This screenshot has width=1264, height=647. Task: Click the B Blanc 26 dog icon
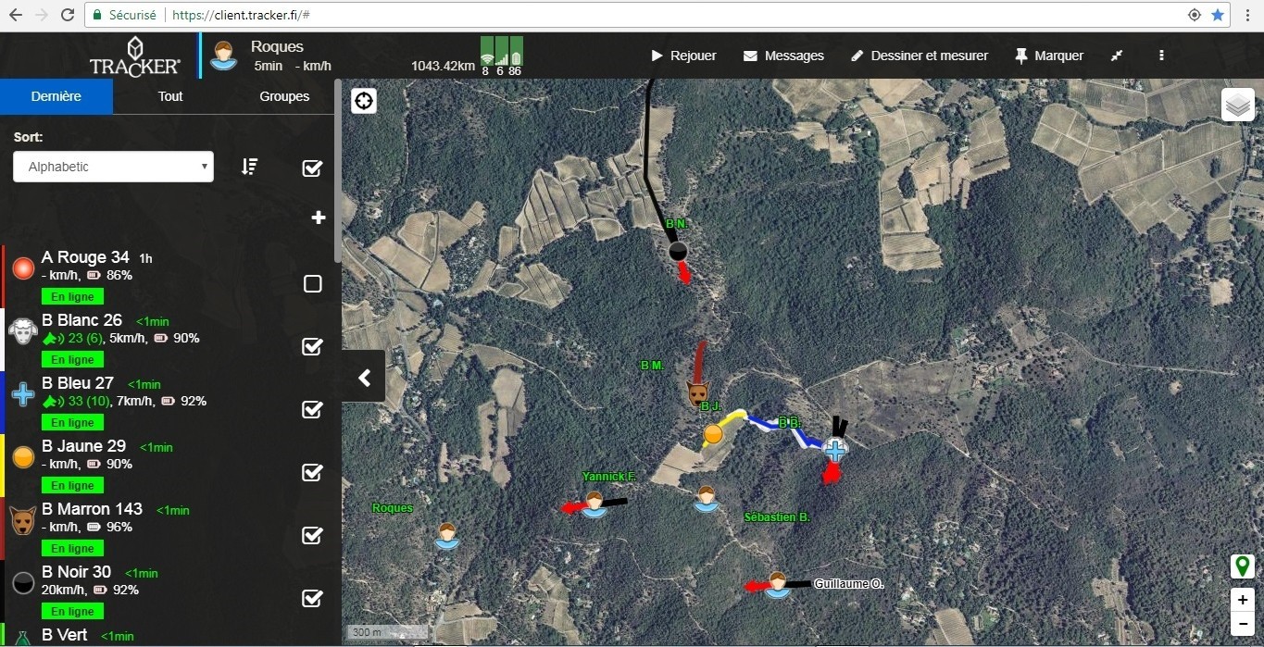tap(22, 330)
